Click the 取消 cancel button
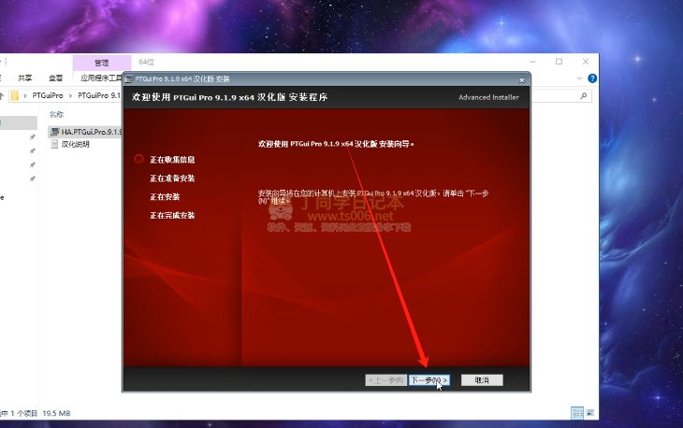 point(482,380)
